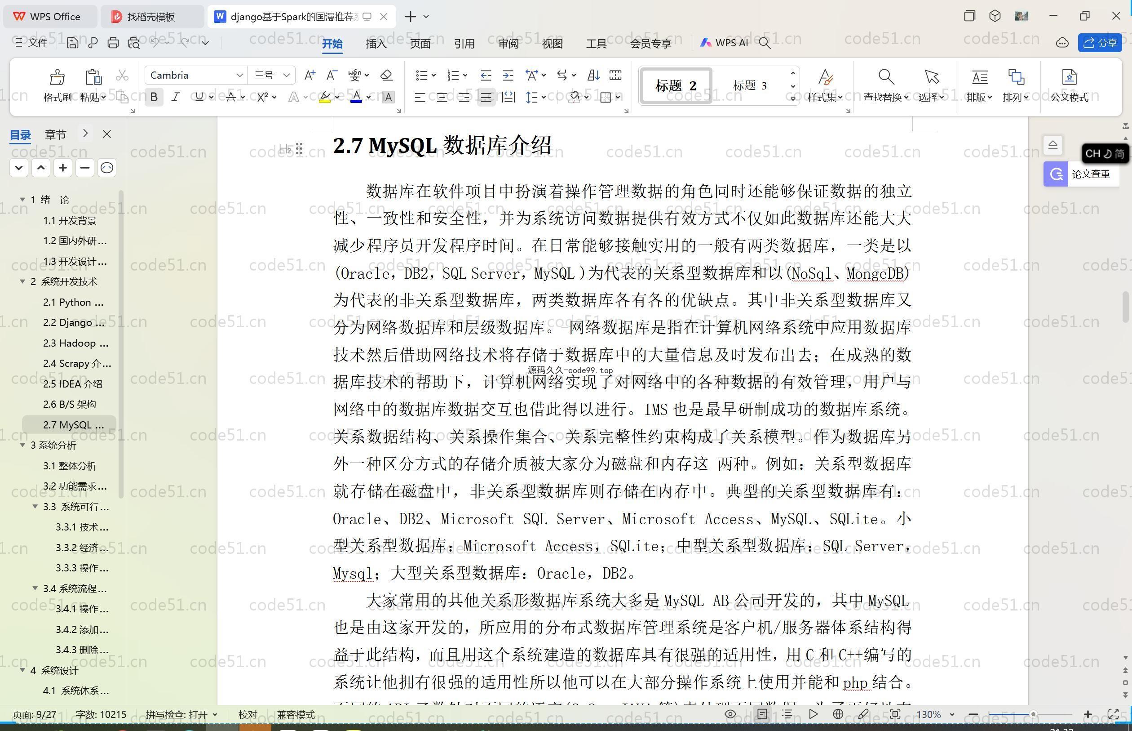Click the 论文查重 side button
Screen dimensions: 1132x731
click(x=1081, y=174)
